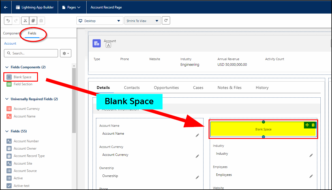The image size is (332, 190).
Task: Click the Account Name required field icon
Action: (9, 116)
